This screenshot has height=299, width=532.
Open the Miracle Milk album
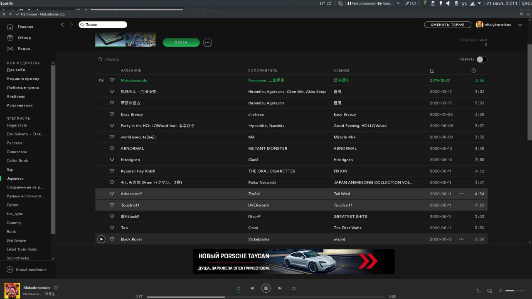click(x=345, y=137)
